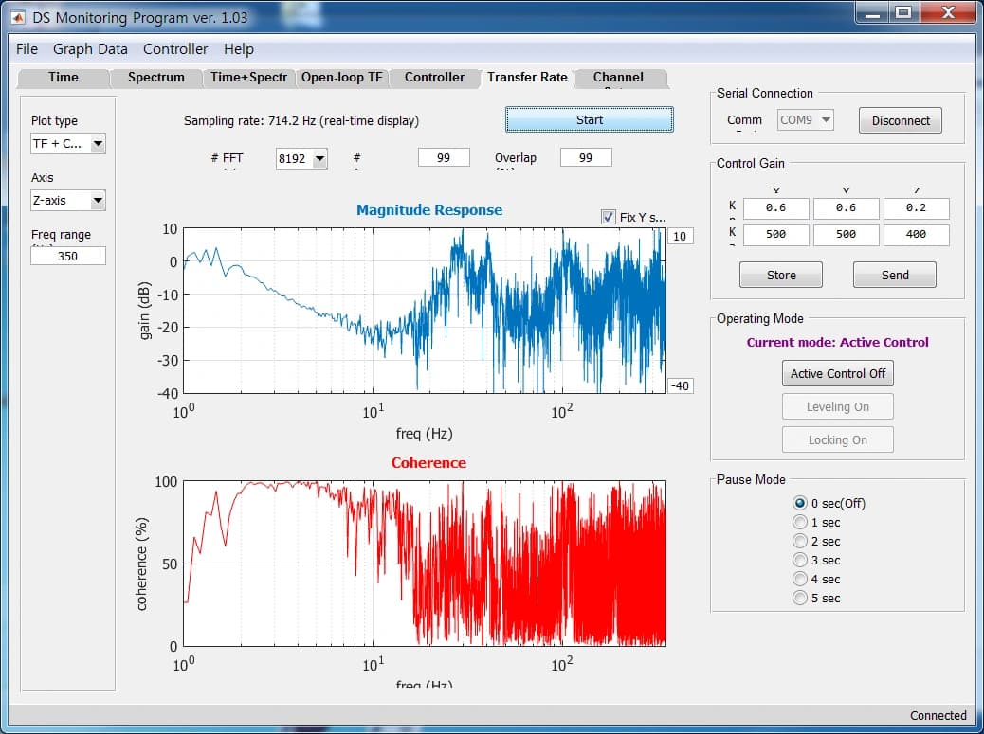This screenshot has height=734, width=984.
Task: Click the 'Connected' status text
Action: tap(938, 715)
